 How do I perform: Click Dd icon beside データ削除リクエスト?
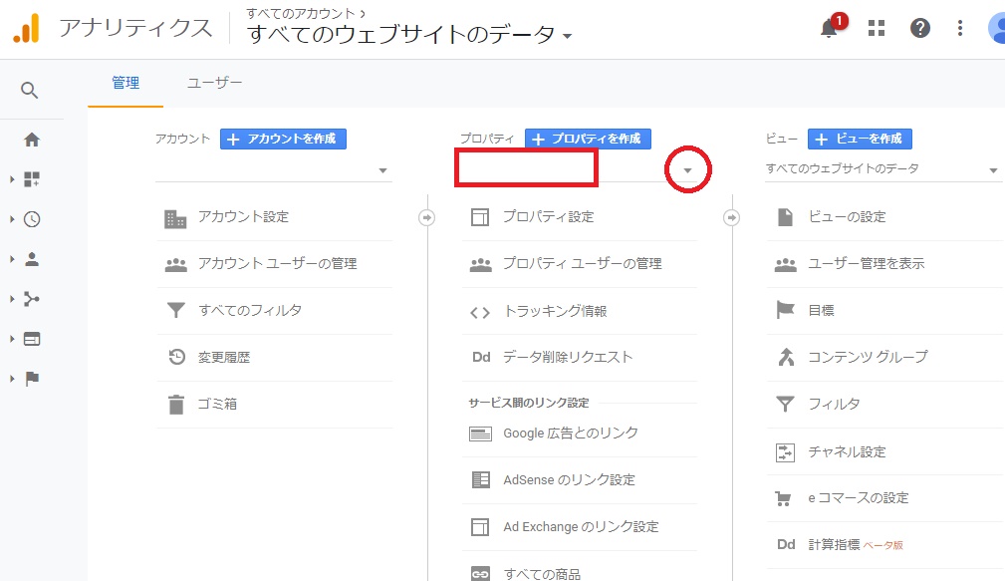pos(481,357)
